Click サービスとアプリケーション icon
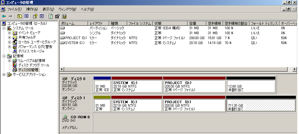299x134 pixels. coord(9,75)
